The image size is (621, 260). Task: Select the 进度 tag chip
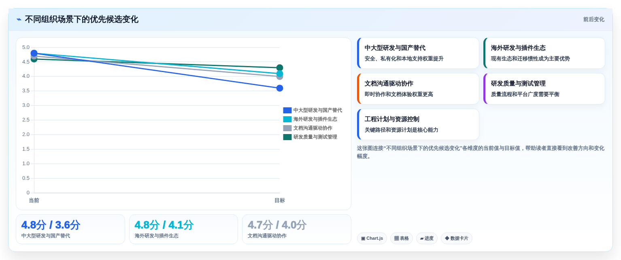427,238
